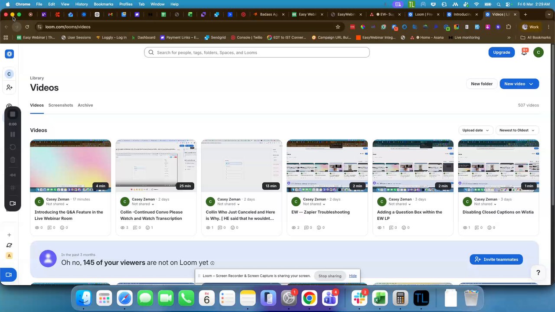Image resolution: width=555 pixels, height=312 pixels.
Task: Open the EW Zapier Troubleshooting thumbnail
Action: coord(327,166)
